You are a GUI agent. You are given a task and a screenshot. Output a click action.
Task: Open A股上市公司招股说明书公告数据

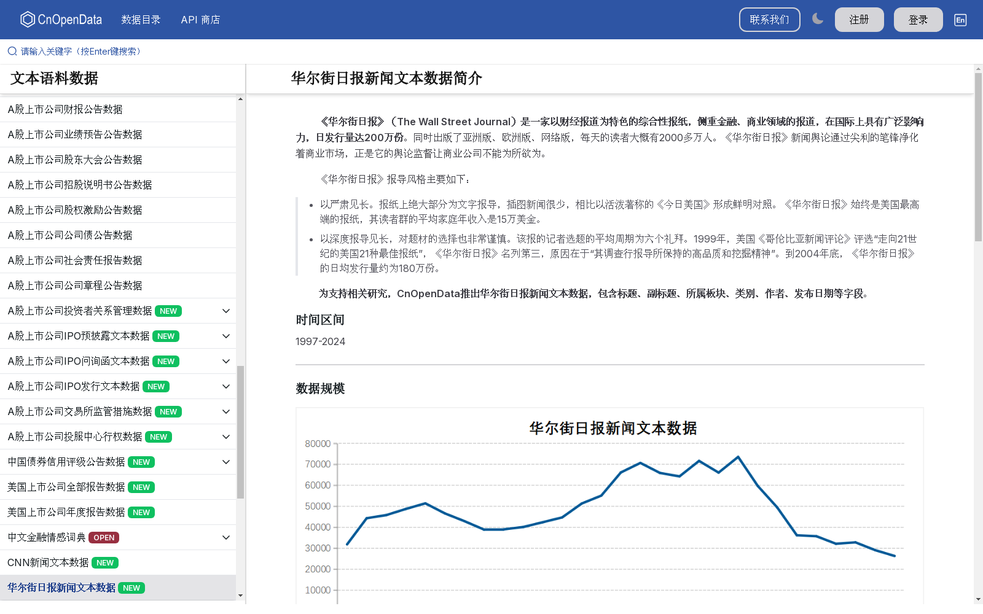[118, 185]
